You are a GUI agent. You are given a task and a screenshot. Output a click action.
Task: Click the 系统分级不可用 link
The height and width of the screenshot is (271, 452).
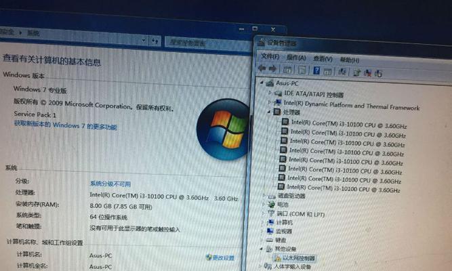tap(110, 184)
